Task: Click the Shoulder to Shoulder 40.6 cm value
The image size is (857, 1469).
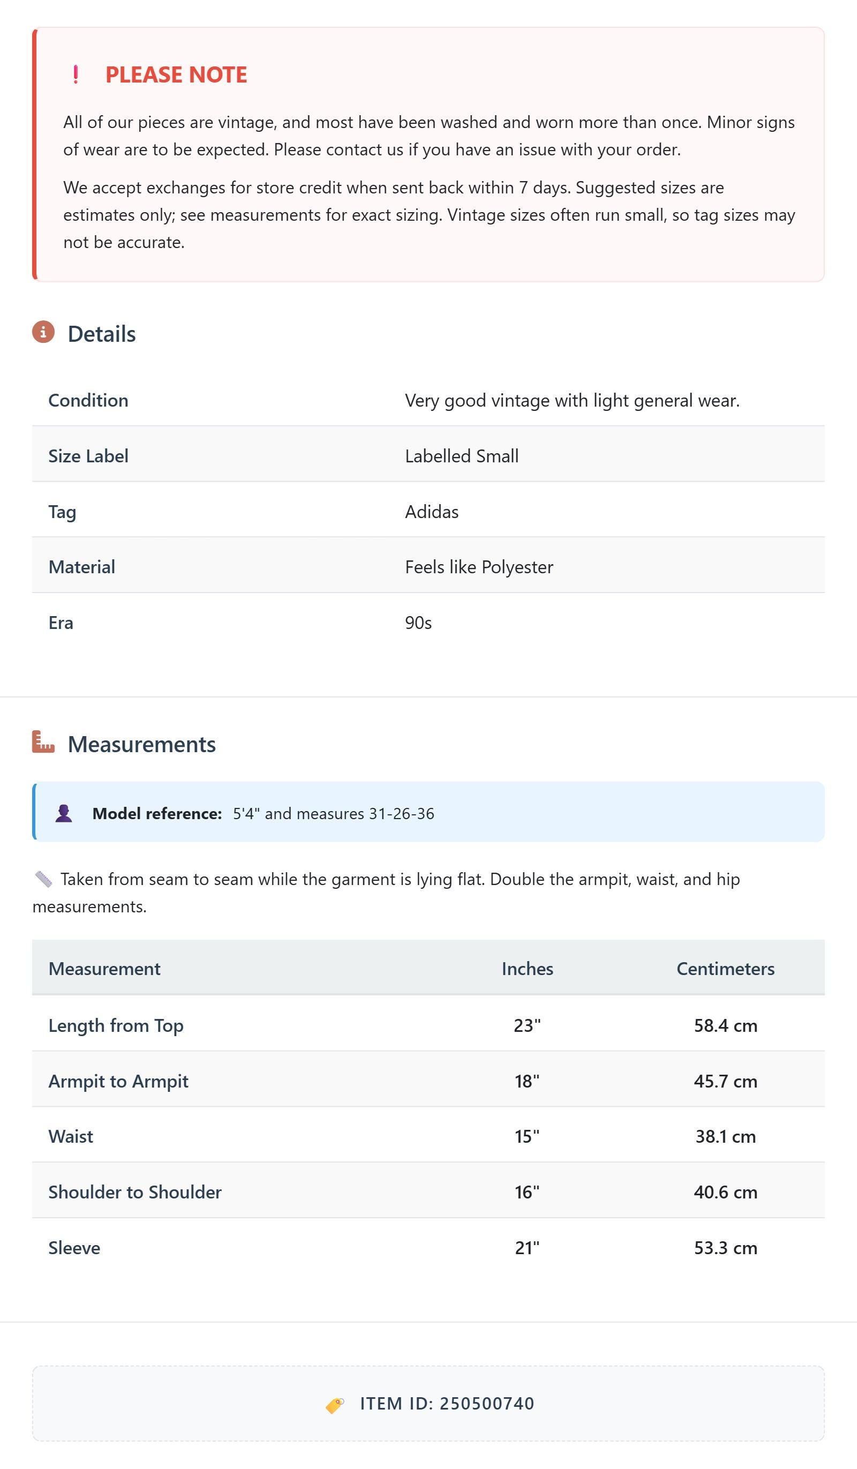Action: click(x=725, y=1192)
